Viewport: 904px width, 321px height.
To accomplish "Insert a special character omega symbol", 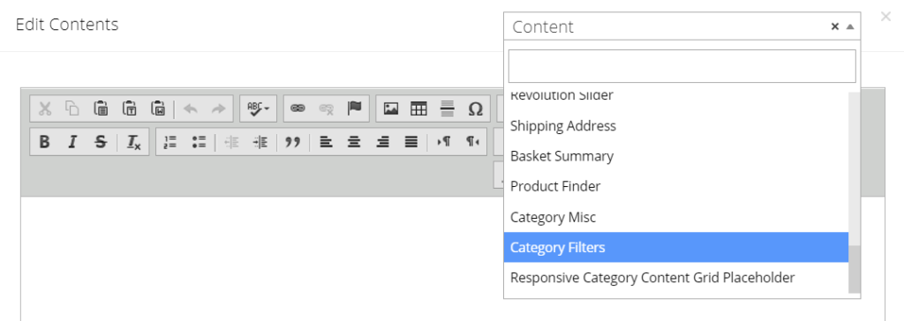I will click(475, 108).
